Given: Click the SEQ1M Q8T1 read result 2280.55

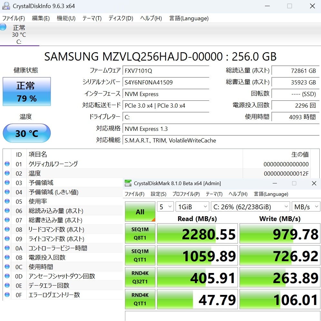Looking at the screenshot, I should coord(197,234).
